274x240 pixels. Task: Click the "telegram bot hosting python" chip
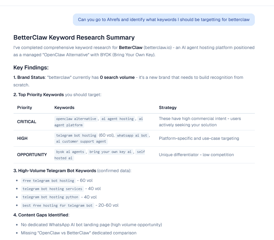click(50, 197)
